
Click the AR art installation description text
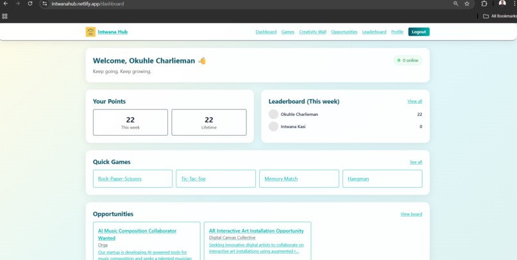[x=256, y=248]
